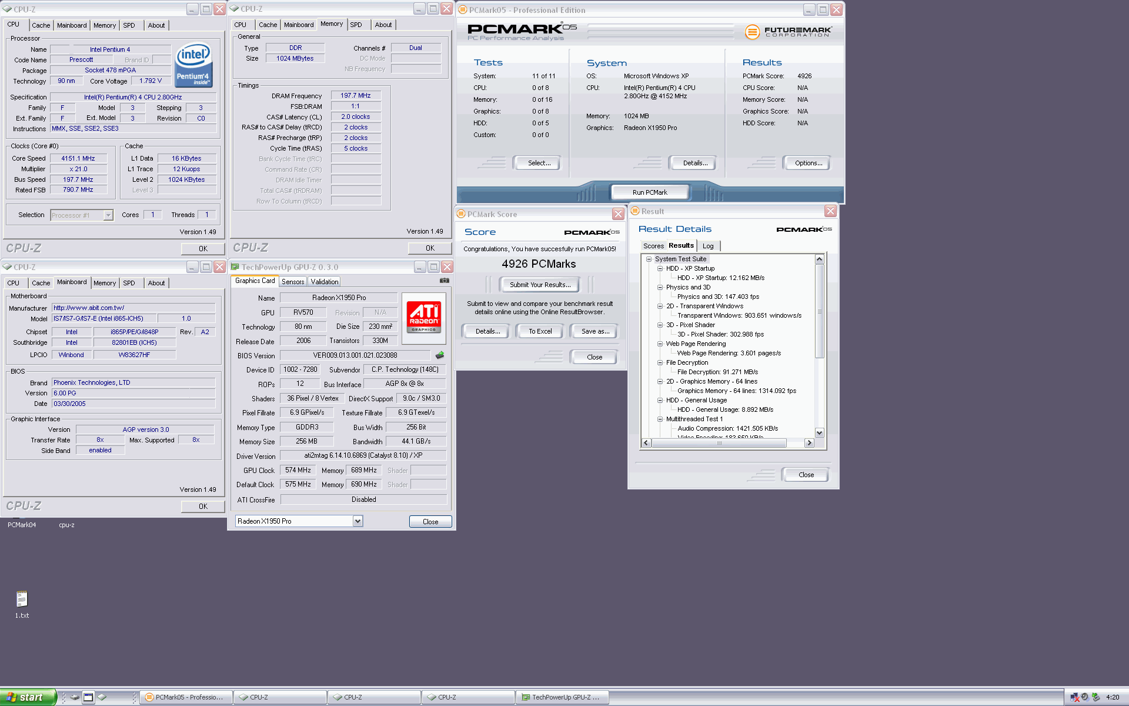Click Submit Your Results... button
This screenshot has width=1129, height=706.
(540, 285)
